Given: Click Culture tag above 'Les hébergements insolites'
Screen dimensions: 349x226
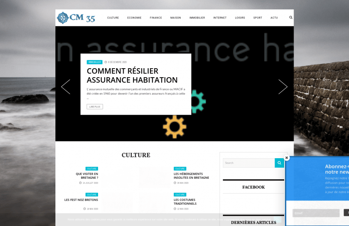Looking at the screenshot, I should (180, 169).
